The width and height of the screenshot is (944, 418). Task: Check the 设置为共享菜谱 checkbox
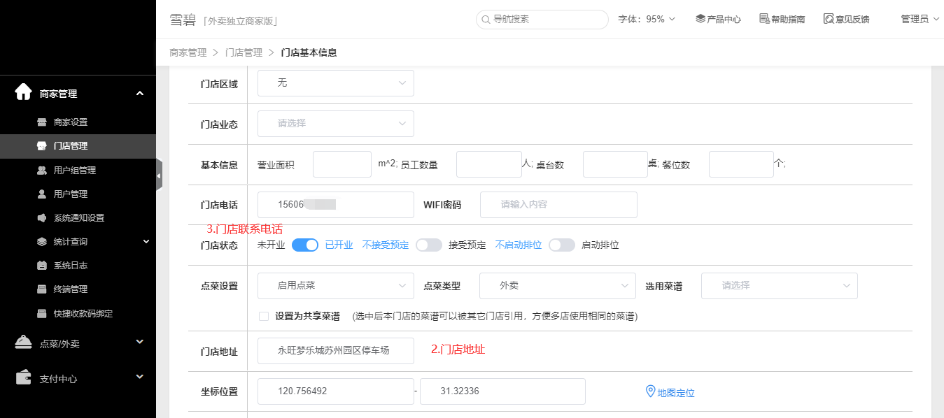264,316
